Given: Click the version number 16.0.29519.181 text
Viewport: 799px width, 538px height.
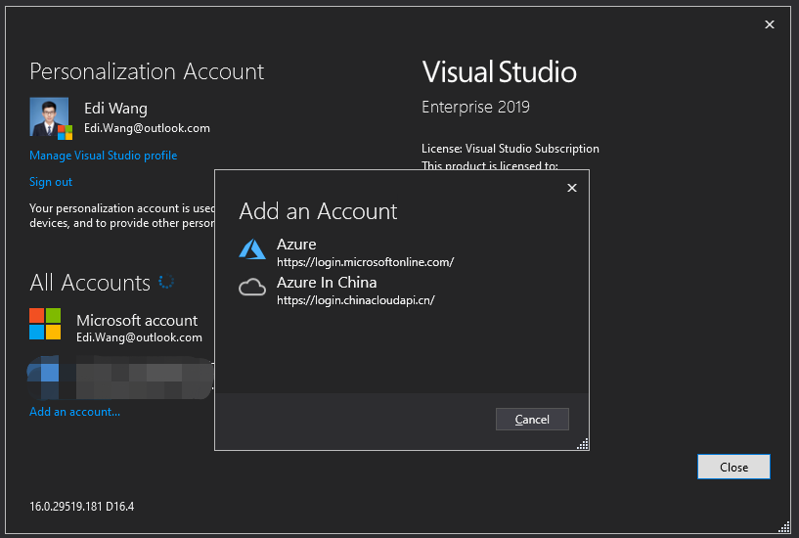Looking at the screenshot, I should tap(82, 506).
